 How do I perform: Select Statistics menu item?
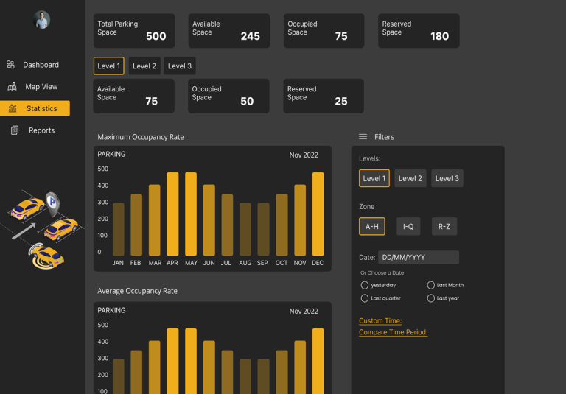(x=35, y=108)
